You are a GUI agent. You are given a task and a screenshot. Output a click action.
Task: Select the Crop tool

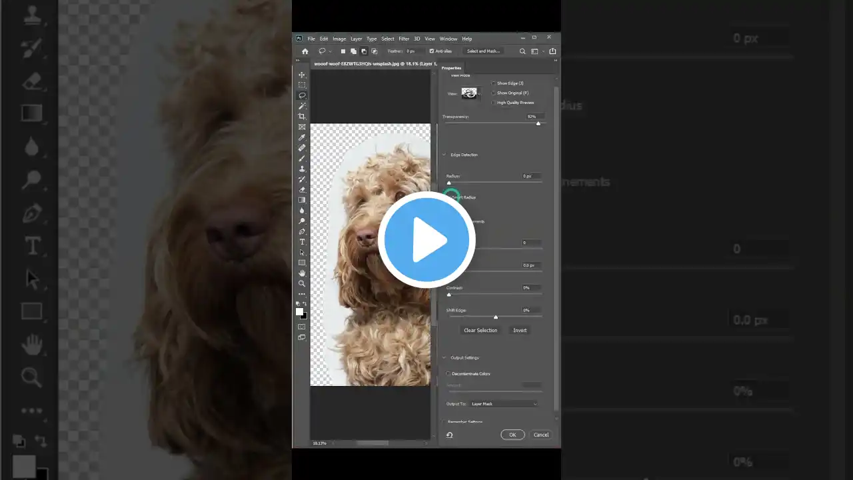click(302, 117)
